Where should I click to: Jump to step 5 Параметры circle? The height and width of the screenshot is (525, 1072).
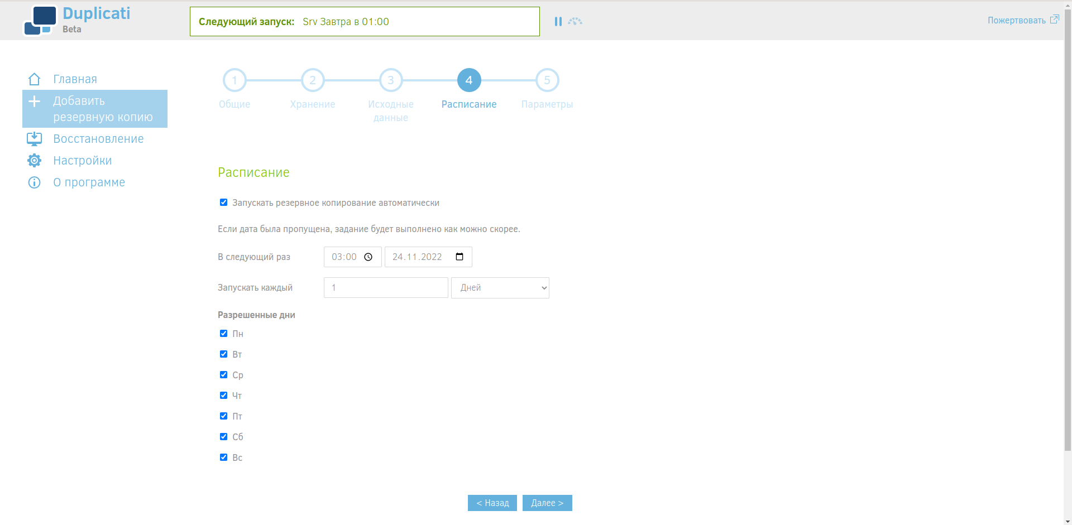547,80
